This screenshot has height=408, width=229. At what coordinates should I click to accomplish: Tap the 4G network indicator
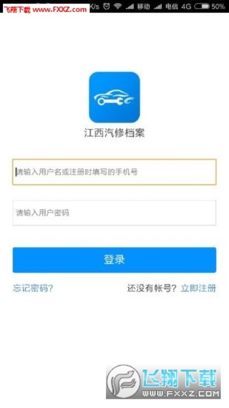[186, 6]
